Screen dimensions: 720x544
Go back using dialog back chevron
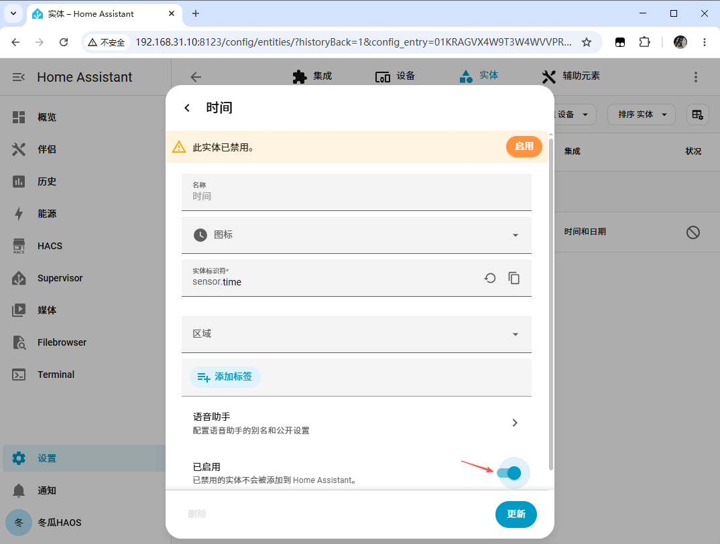coord(187,108)
